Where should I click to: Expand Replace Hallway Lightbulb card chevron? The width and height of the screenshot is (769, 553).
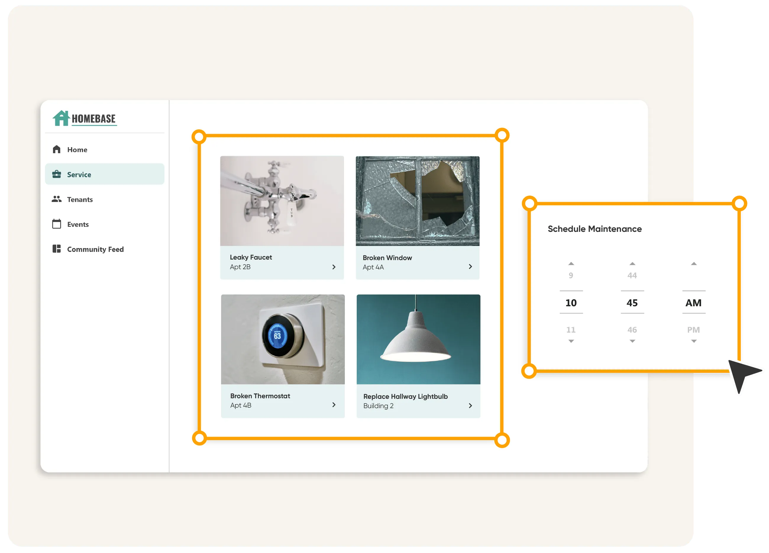click(x=470, y=406)
